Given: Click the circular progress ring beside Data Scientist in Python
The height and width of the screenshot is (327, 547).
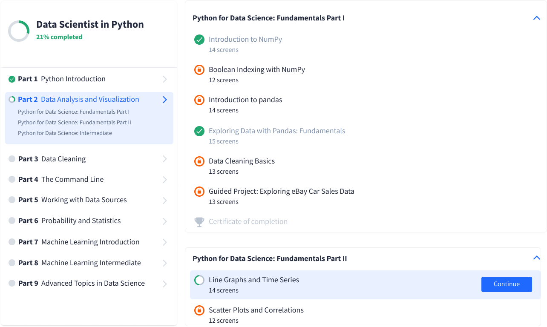Looking at the screenshot, I should pos(19,31).
